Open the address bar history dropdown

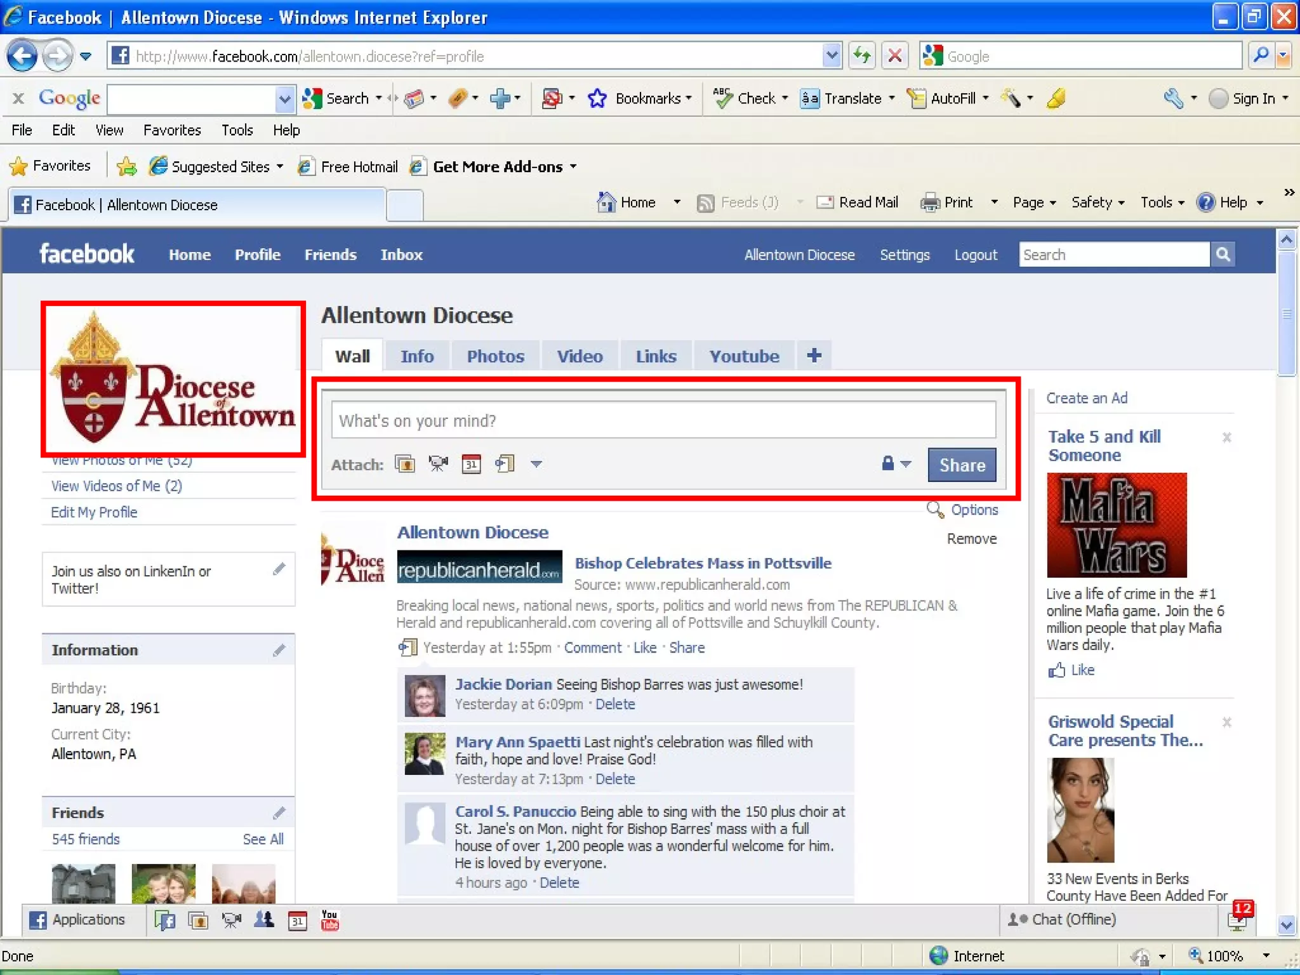(832, 56)
